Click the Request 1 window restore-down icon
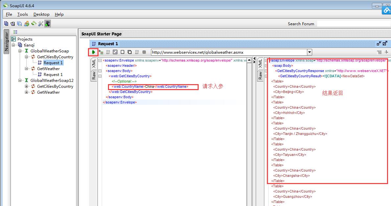Image resolution: width=391 pixels, height=206 pixels. point(379,43)
